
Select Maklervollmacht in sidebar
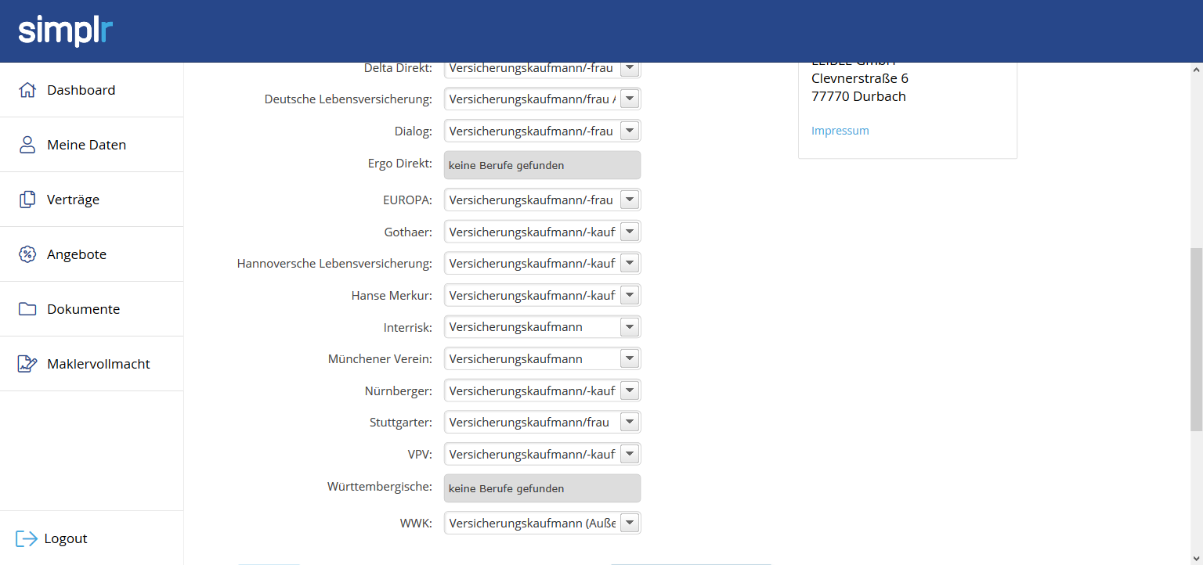(x=92, y=364)
